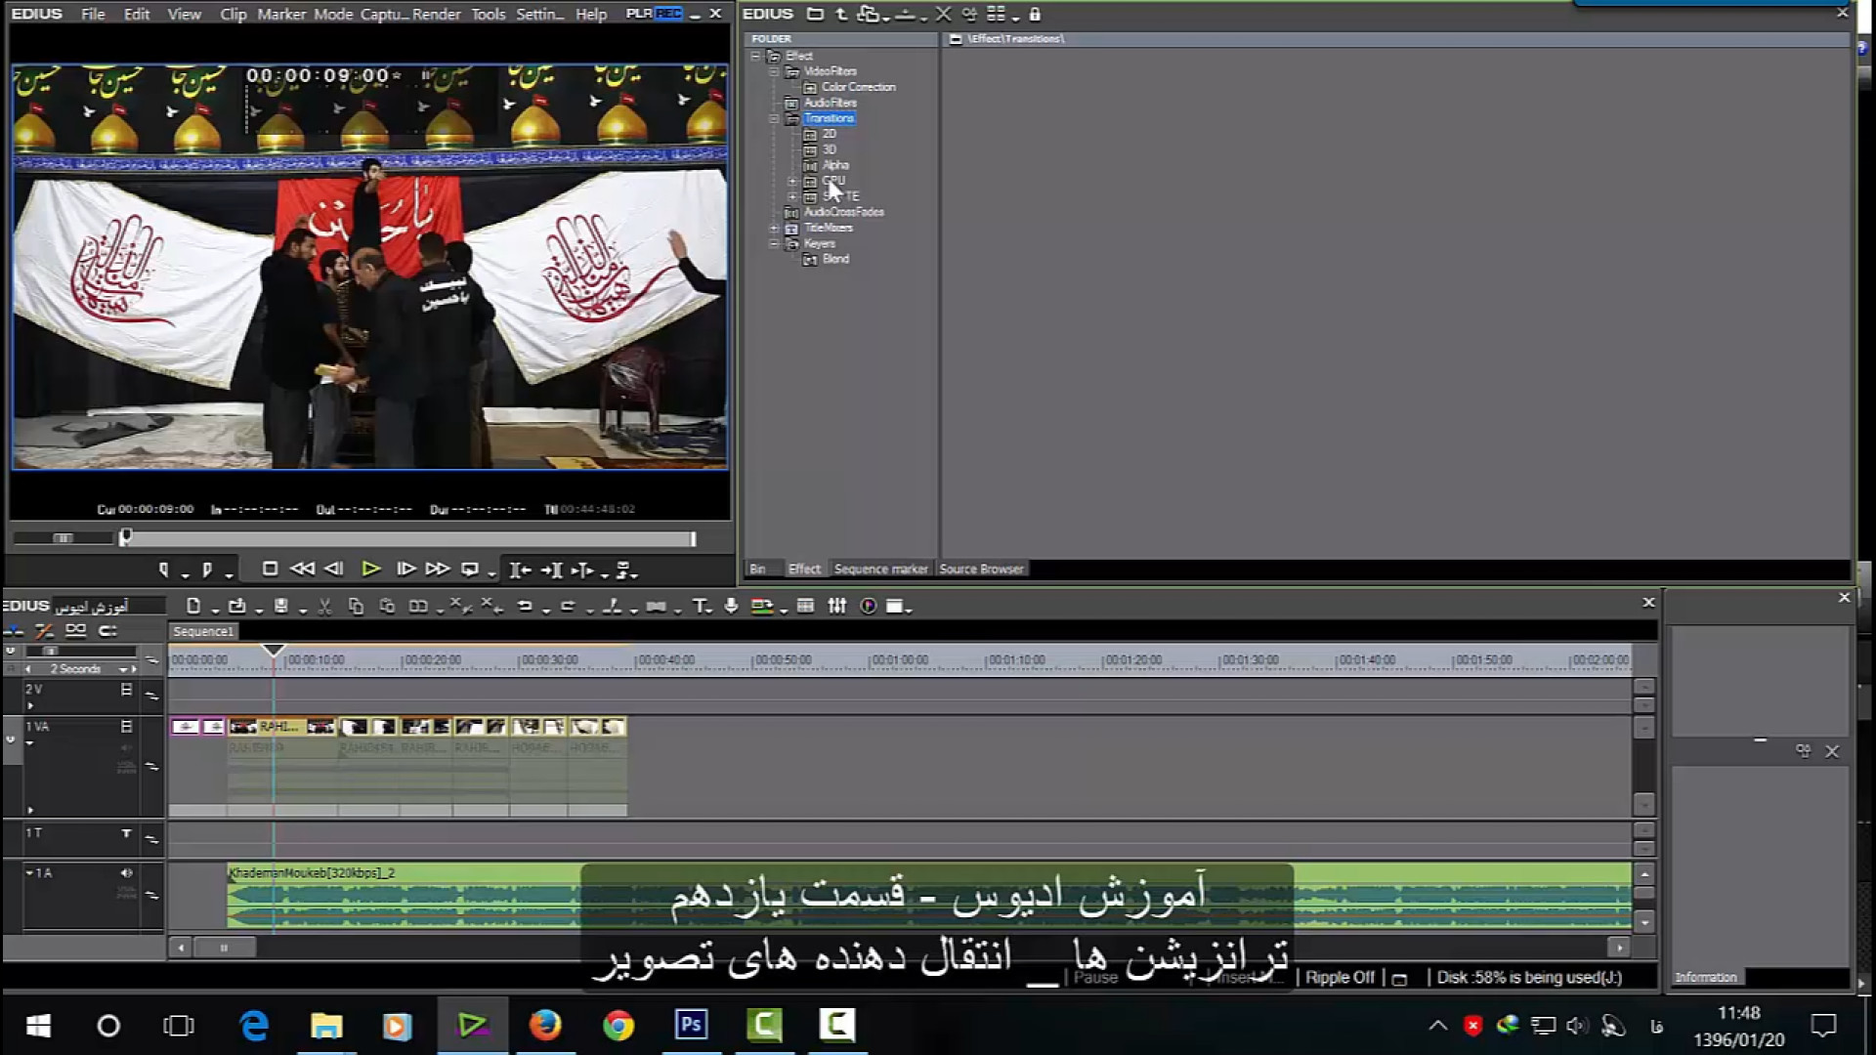
Task: Open the audio mixer icon in the timeline toolbar
Action: (x=837, y=607)
